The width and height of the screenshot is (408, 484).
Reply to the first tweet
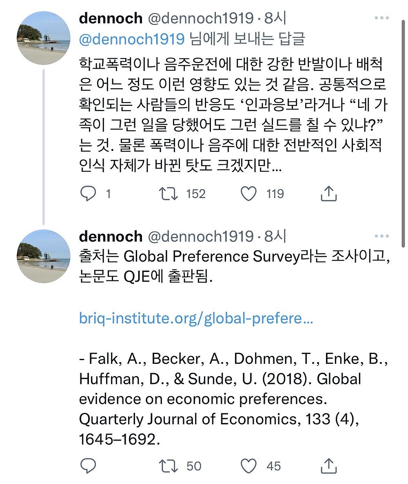coord(88,193)
